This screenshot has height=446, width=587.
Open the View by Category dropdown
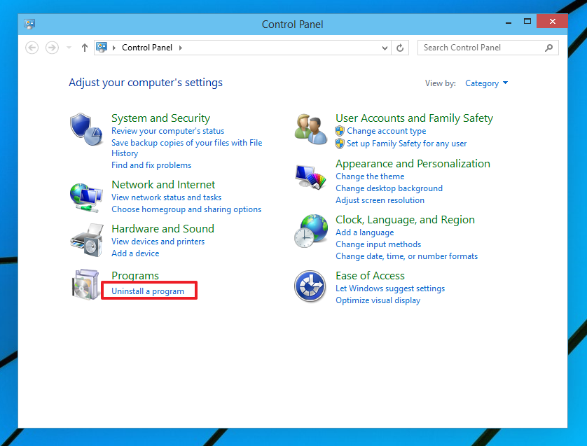486,83
